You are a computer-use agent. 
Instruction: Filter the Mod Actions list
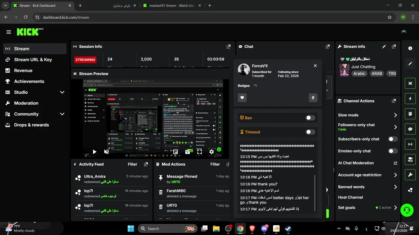pyautogui.click(x=215, y=164)
